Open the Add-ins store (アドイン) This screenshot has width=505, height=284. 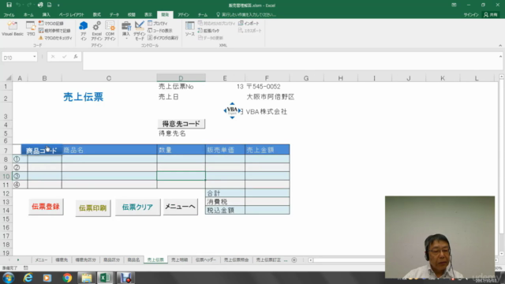pyautogui.click(x=84, y=31)
